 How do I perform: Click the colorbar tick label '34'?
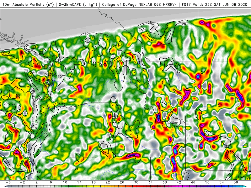[151, 182]
